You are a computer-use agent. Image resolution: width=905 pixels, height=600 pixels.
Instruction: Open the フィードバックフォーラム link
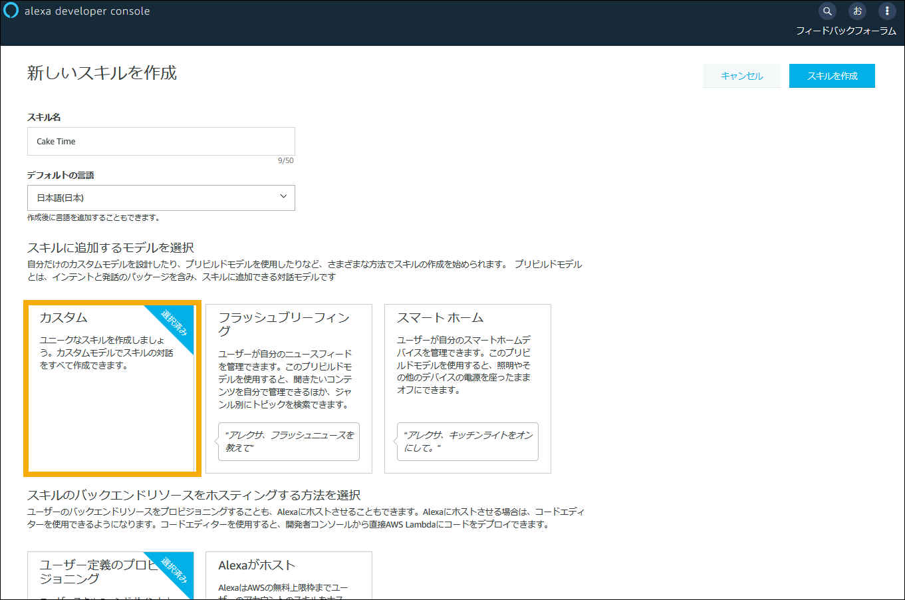point(846,31)
